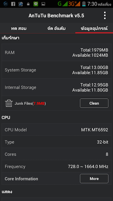
Task: Tap the LINE notification icon in status bar
Action: click(36, 4)
